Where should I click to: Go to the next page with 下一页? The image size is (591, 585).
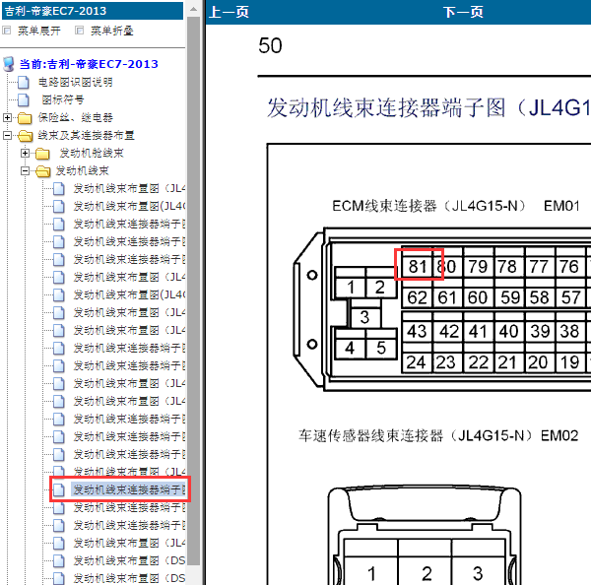[463, 12]
